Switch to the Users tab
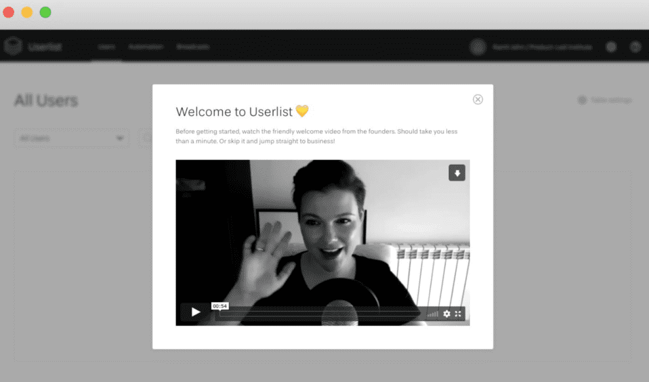Screen dimensions: 649x382 pyautogui.click(x=106, y=47)
